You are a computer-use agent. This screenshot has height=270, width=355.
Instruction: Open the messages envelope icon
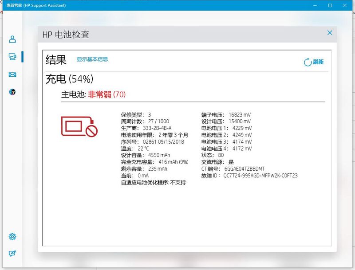click(x=12, y=74)
